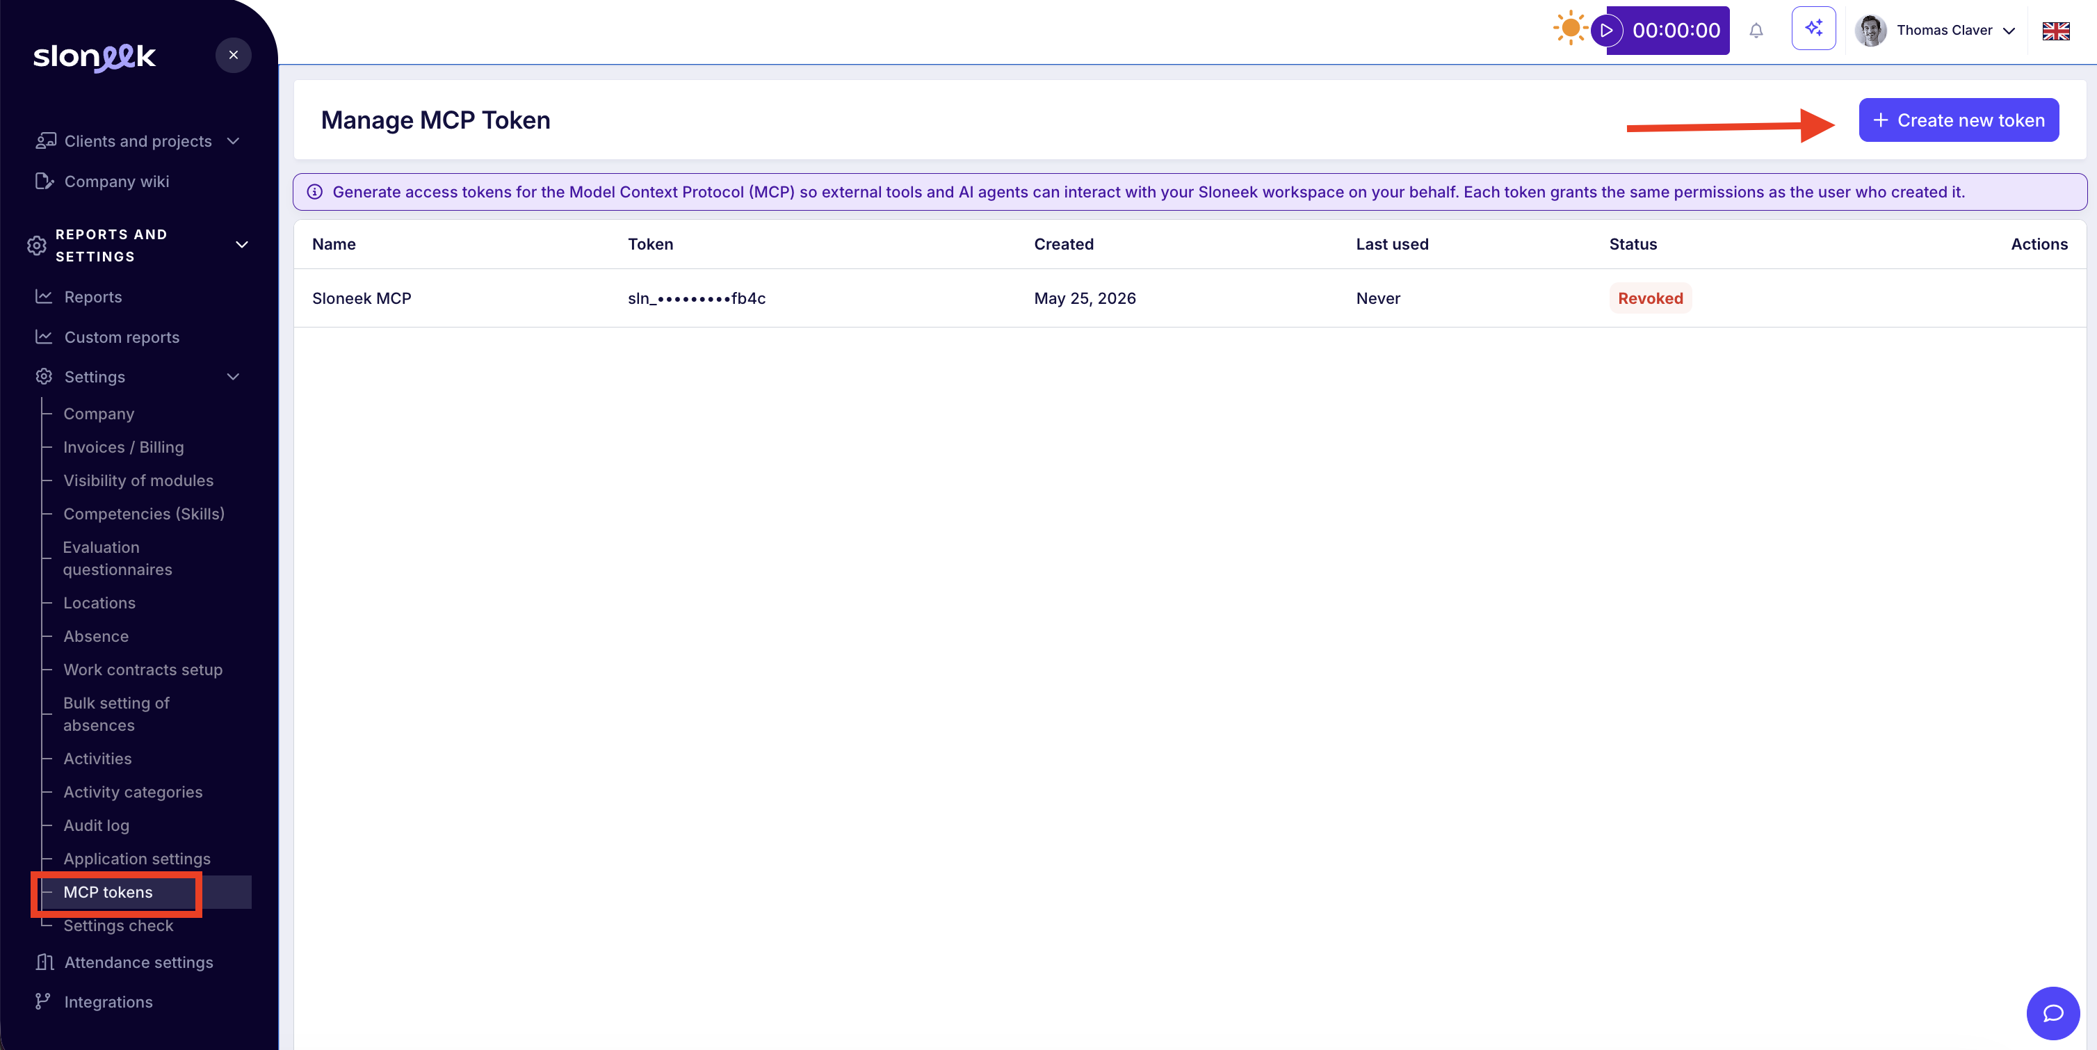The width and height of the screenshot is (2097, 1050).
Task: Click the Name column header
Action: [334, 243]
